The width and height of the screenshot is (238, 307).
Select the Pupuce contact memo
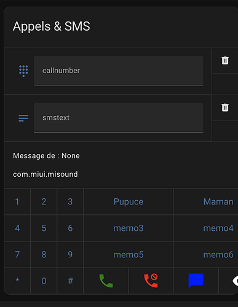click(x=129, y=201)
